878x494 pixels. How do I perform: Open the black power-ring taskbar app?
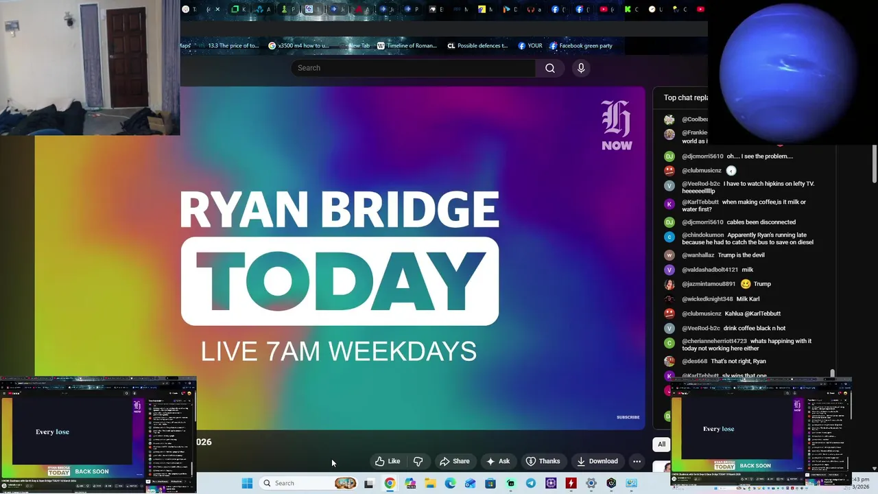pos(611,483)
